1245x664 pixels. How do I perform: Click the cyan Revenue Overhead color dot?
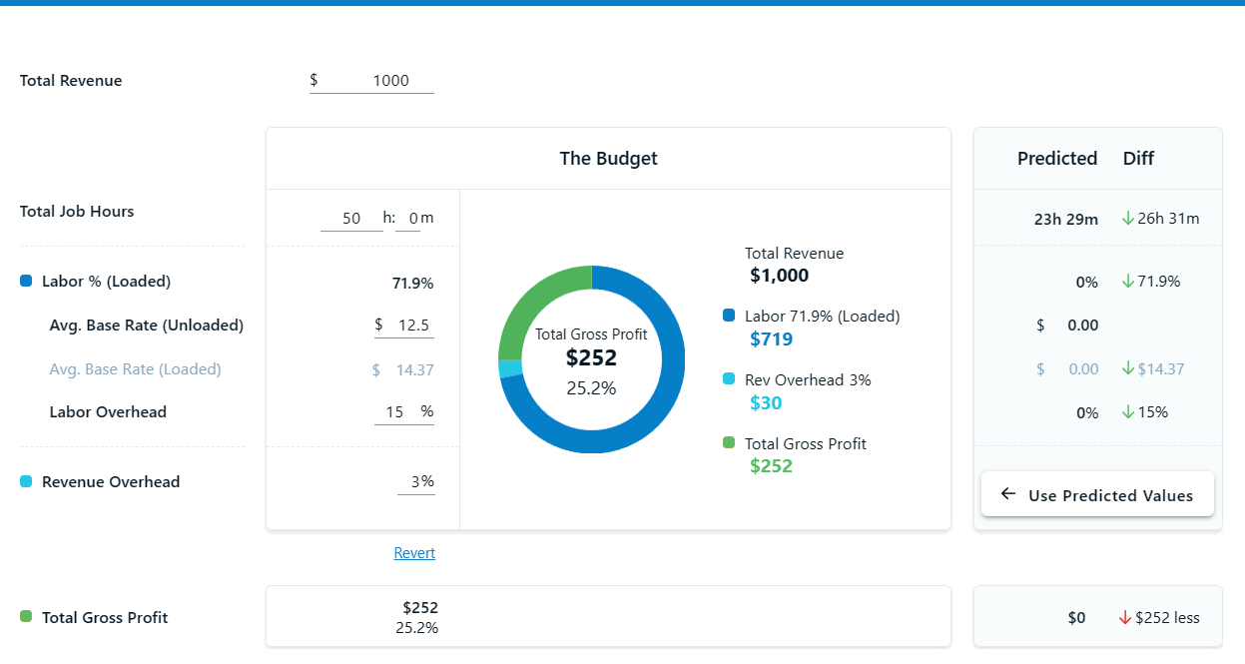tap(26, 481)
